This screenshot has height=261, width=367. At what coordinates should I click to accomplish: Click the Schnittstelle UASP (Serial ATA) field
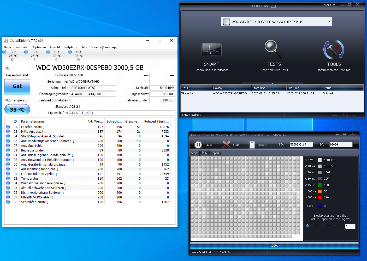click(x=92, y=88)
